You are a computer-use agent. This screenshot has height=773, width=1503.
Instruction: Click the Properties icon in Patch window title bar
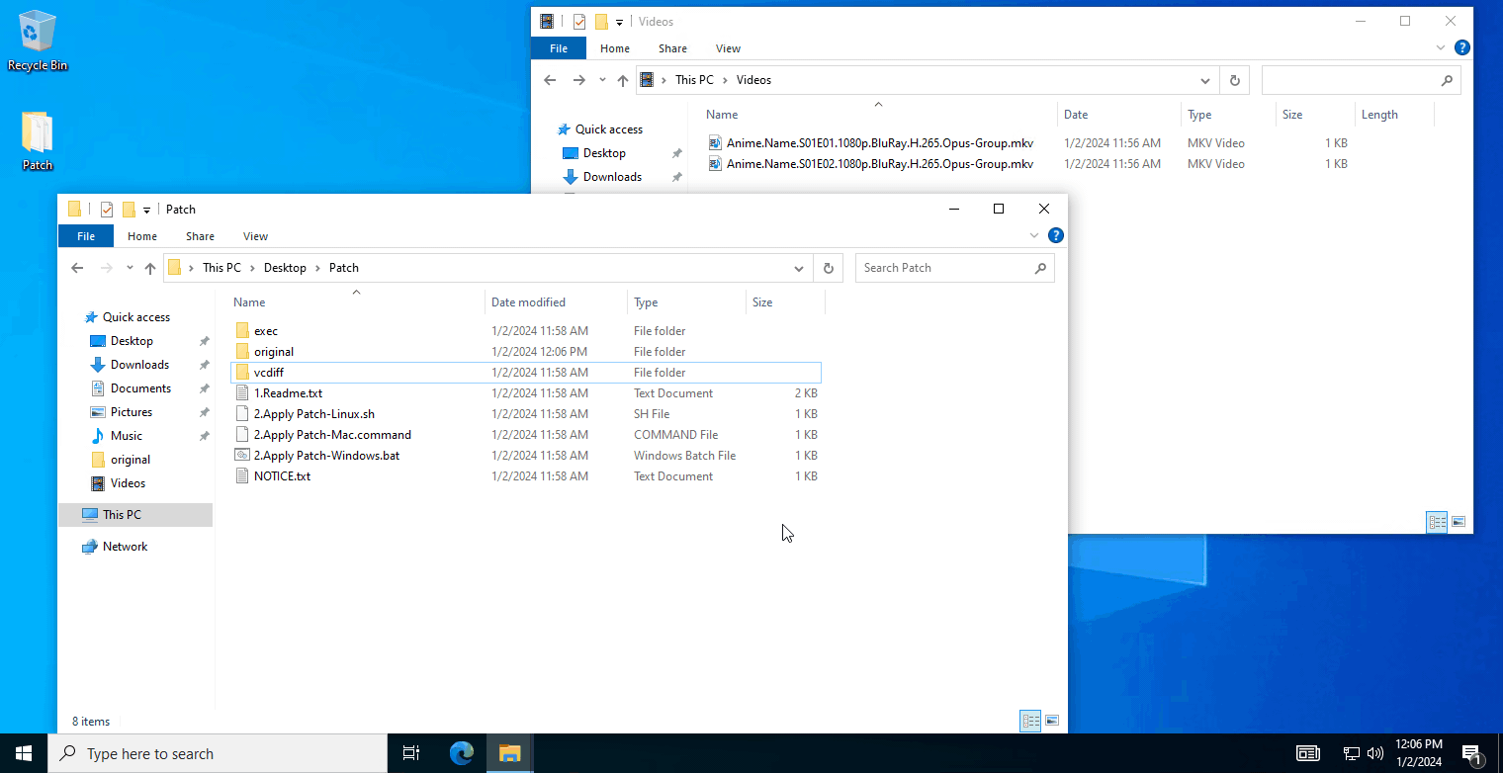point(107,210)
